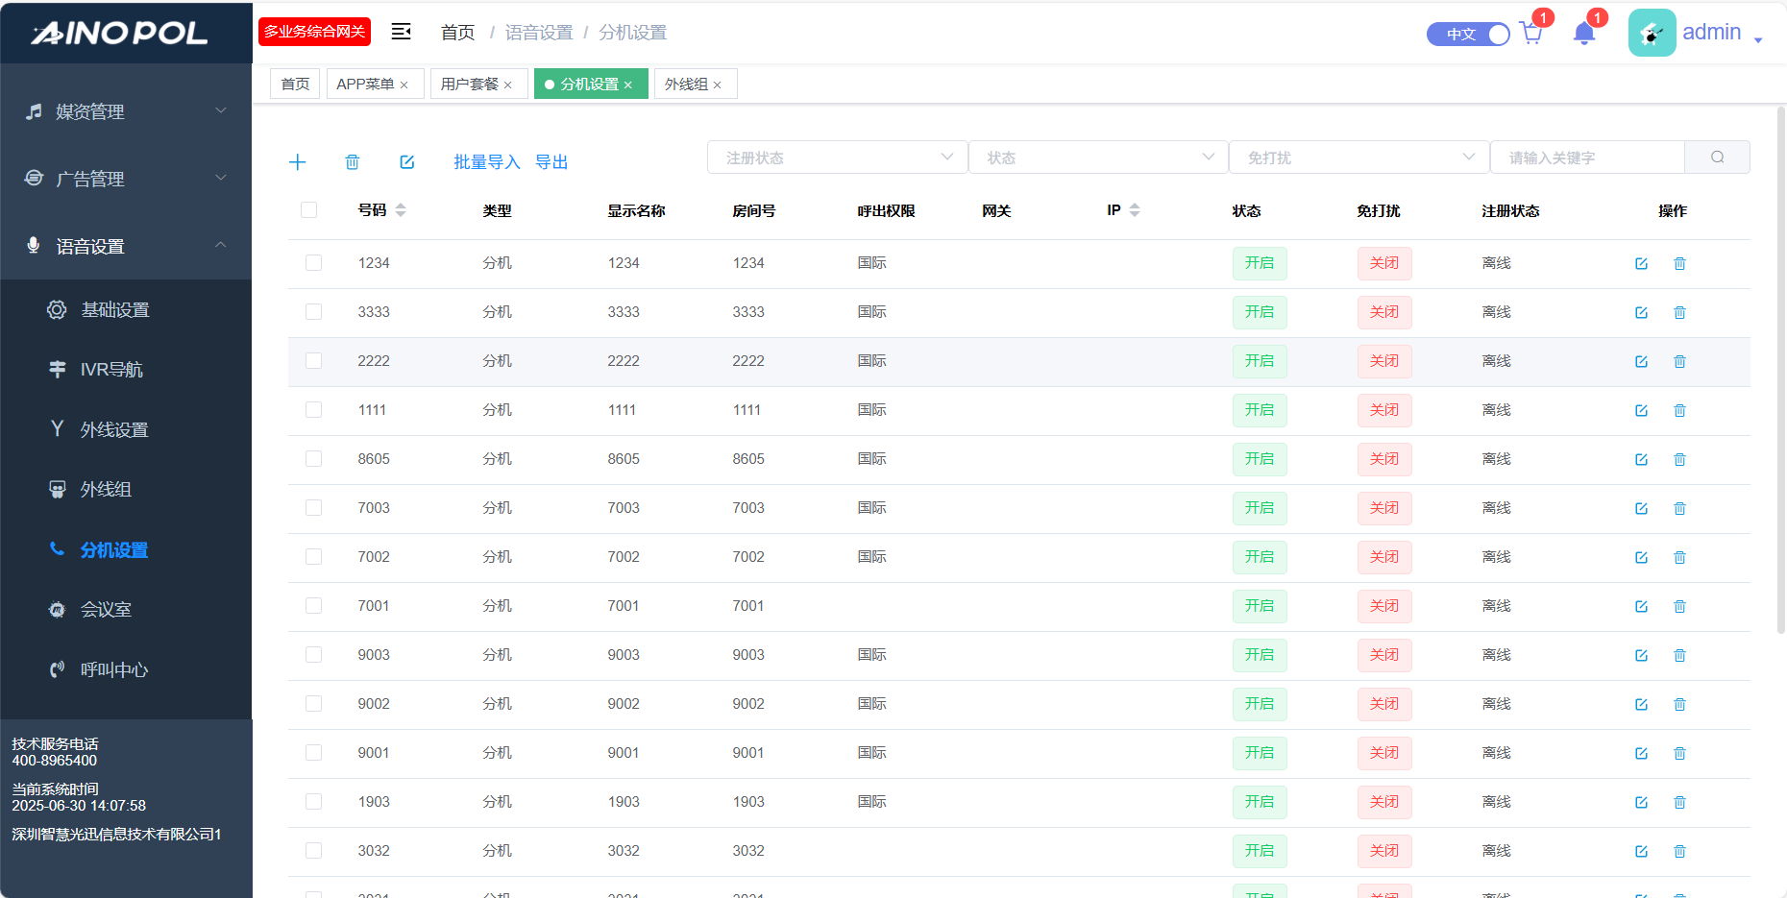Click the 批量导入 link

click(x=486, y=162)
